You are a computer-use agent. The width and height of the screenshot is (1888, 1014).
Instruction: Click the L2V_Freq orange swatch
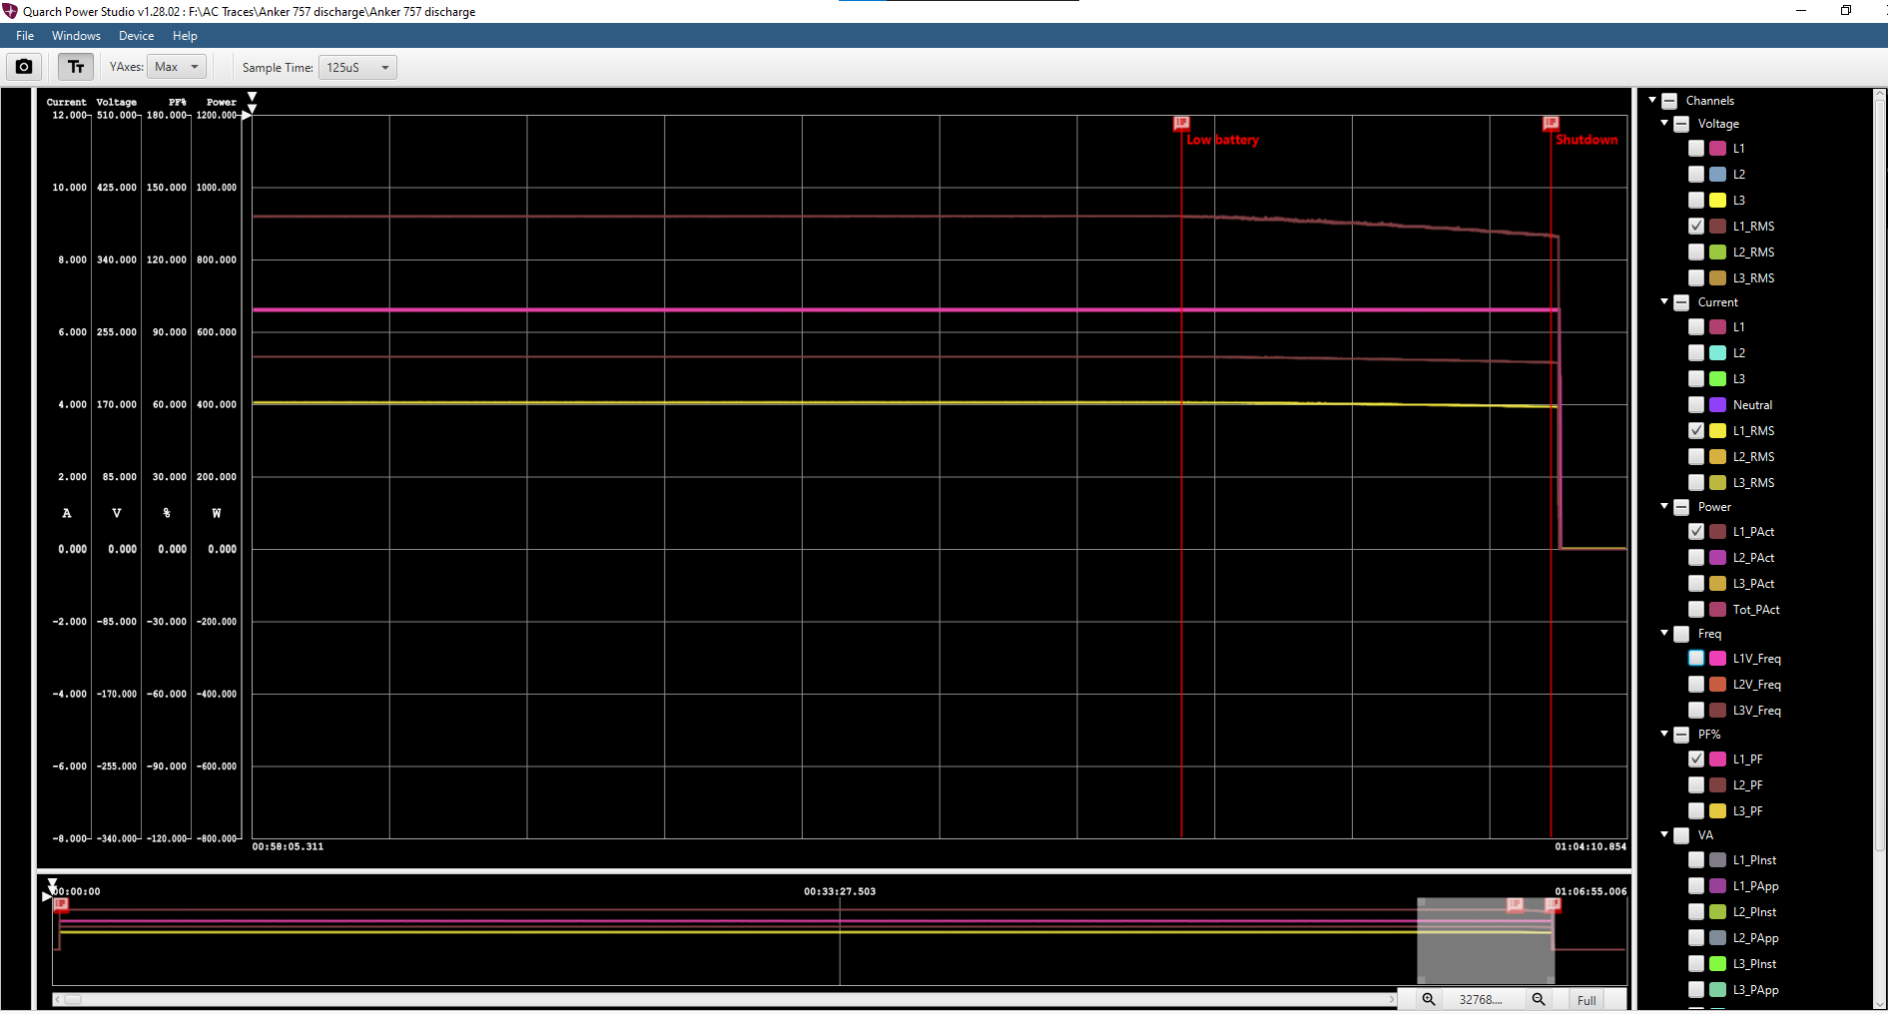pyautogui.click(x=1717, y=684)
